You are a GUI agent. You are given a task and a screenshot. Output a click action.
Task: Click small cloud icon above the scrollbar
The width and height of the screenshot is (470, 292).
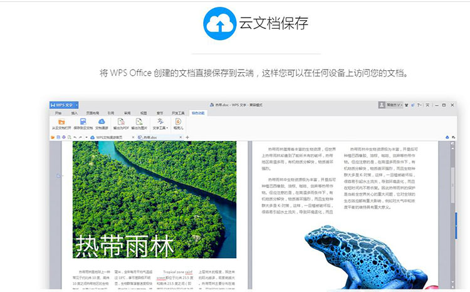click(447, 137)
